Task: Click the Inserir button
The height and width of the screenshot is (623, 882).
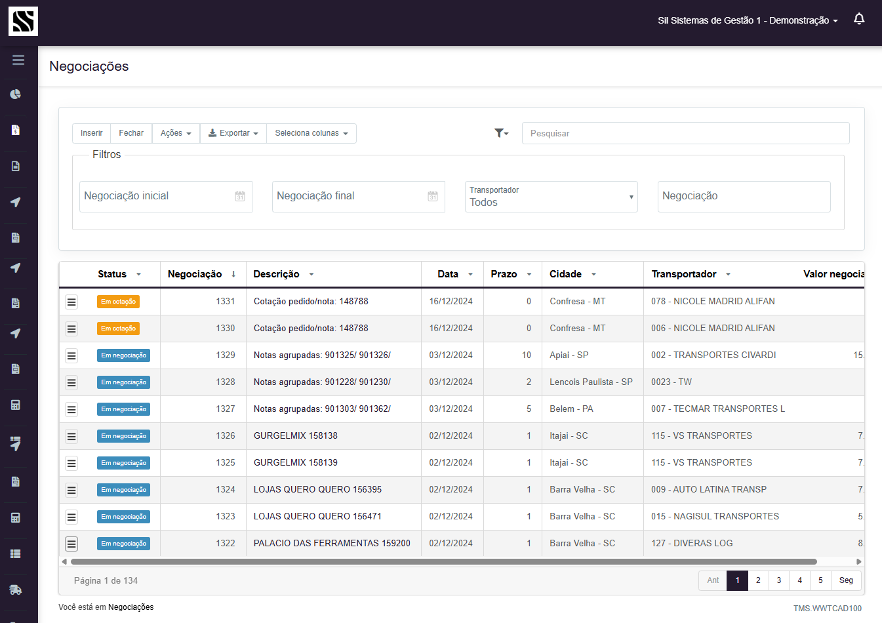Action: pyautogui.click(x=91, y=133)
